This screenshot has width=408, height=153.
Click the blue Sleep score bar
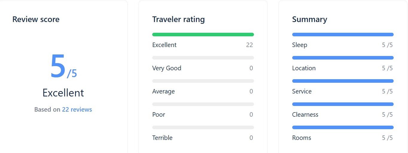tap(343, 35)
